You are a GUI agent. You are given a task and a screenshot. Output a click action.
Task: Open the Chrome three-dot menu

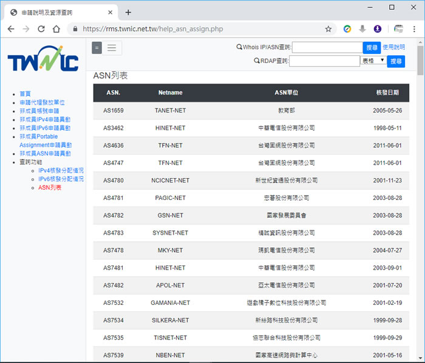[x=414, y=29]
